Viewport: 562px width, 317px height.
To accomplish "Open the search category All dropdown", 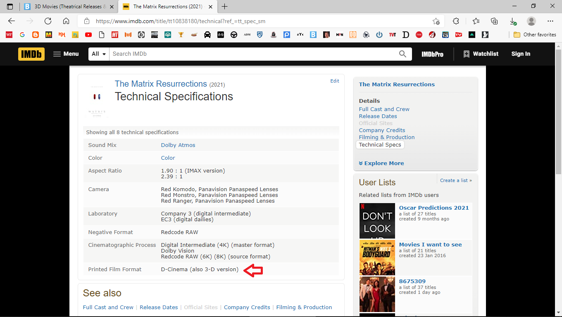I will pyautogui.click(x=99, y=54).
